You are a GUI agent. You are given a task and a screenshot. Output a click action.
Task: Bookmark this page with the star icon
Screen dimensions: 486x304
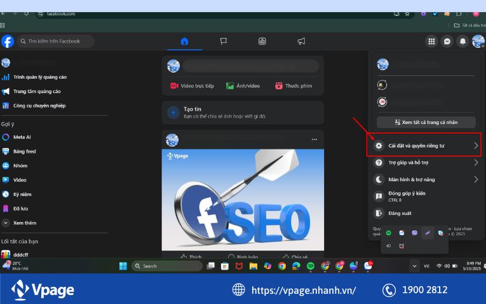(x=407, y=13)
